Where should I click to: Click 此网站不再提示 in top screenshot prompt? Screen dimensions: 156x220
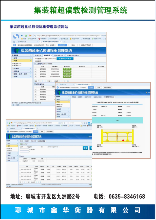point(86,45)
